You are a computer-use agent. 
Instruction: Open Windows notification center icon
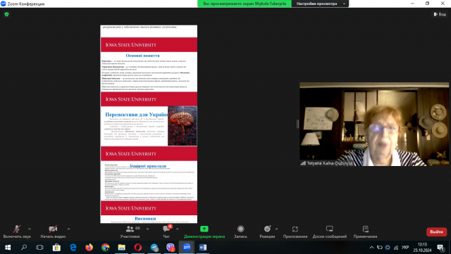440,248
